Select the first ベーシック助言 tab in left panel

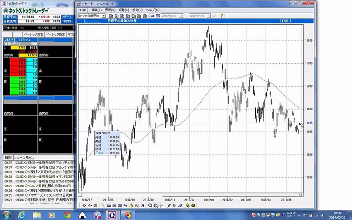(33, 34)
